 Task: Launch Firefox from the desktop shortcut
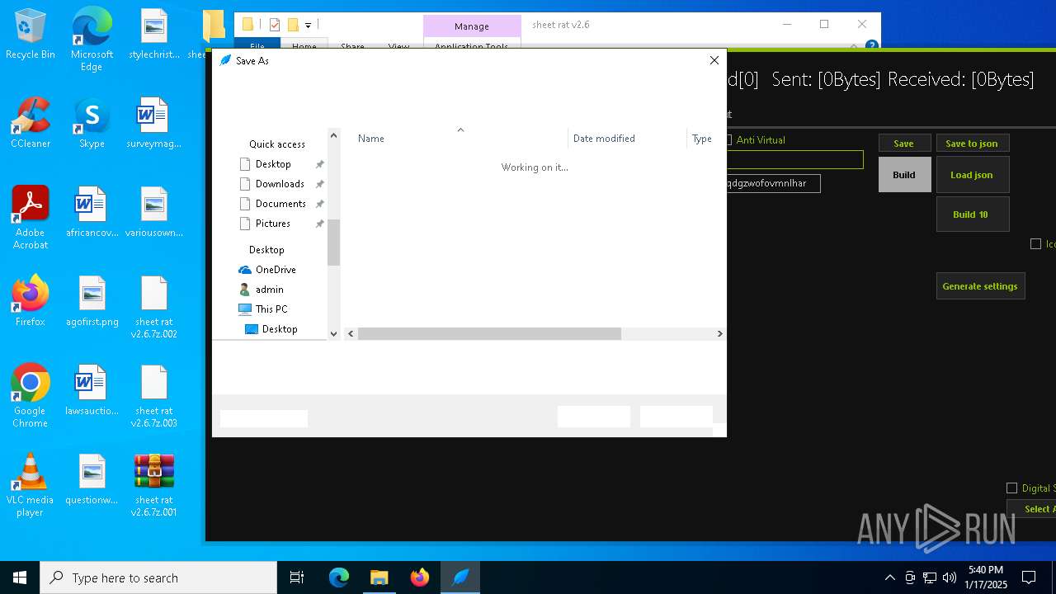click(x=31, y=301)
